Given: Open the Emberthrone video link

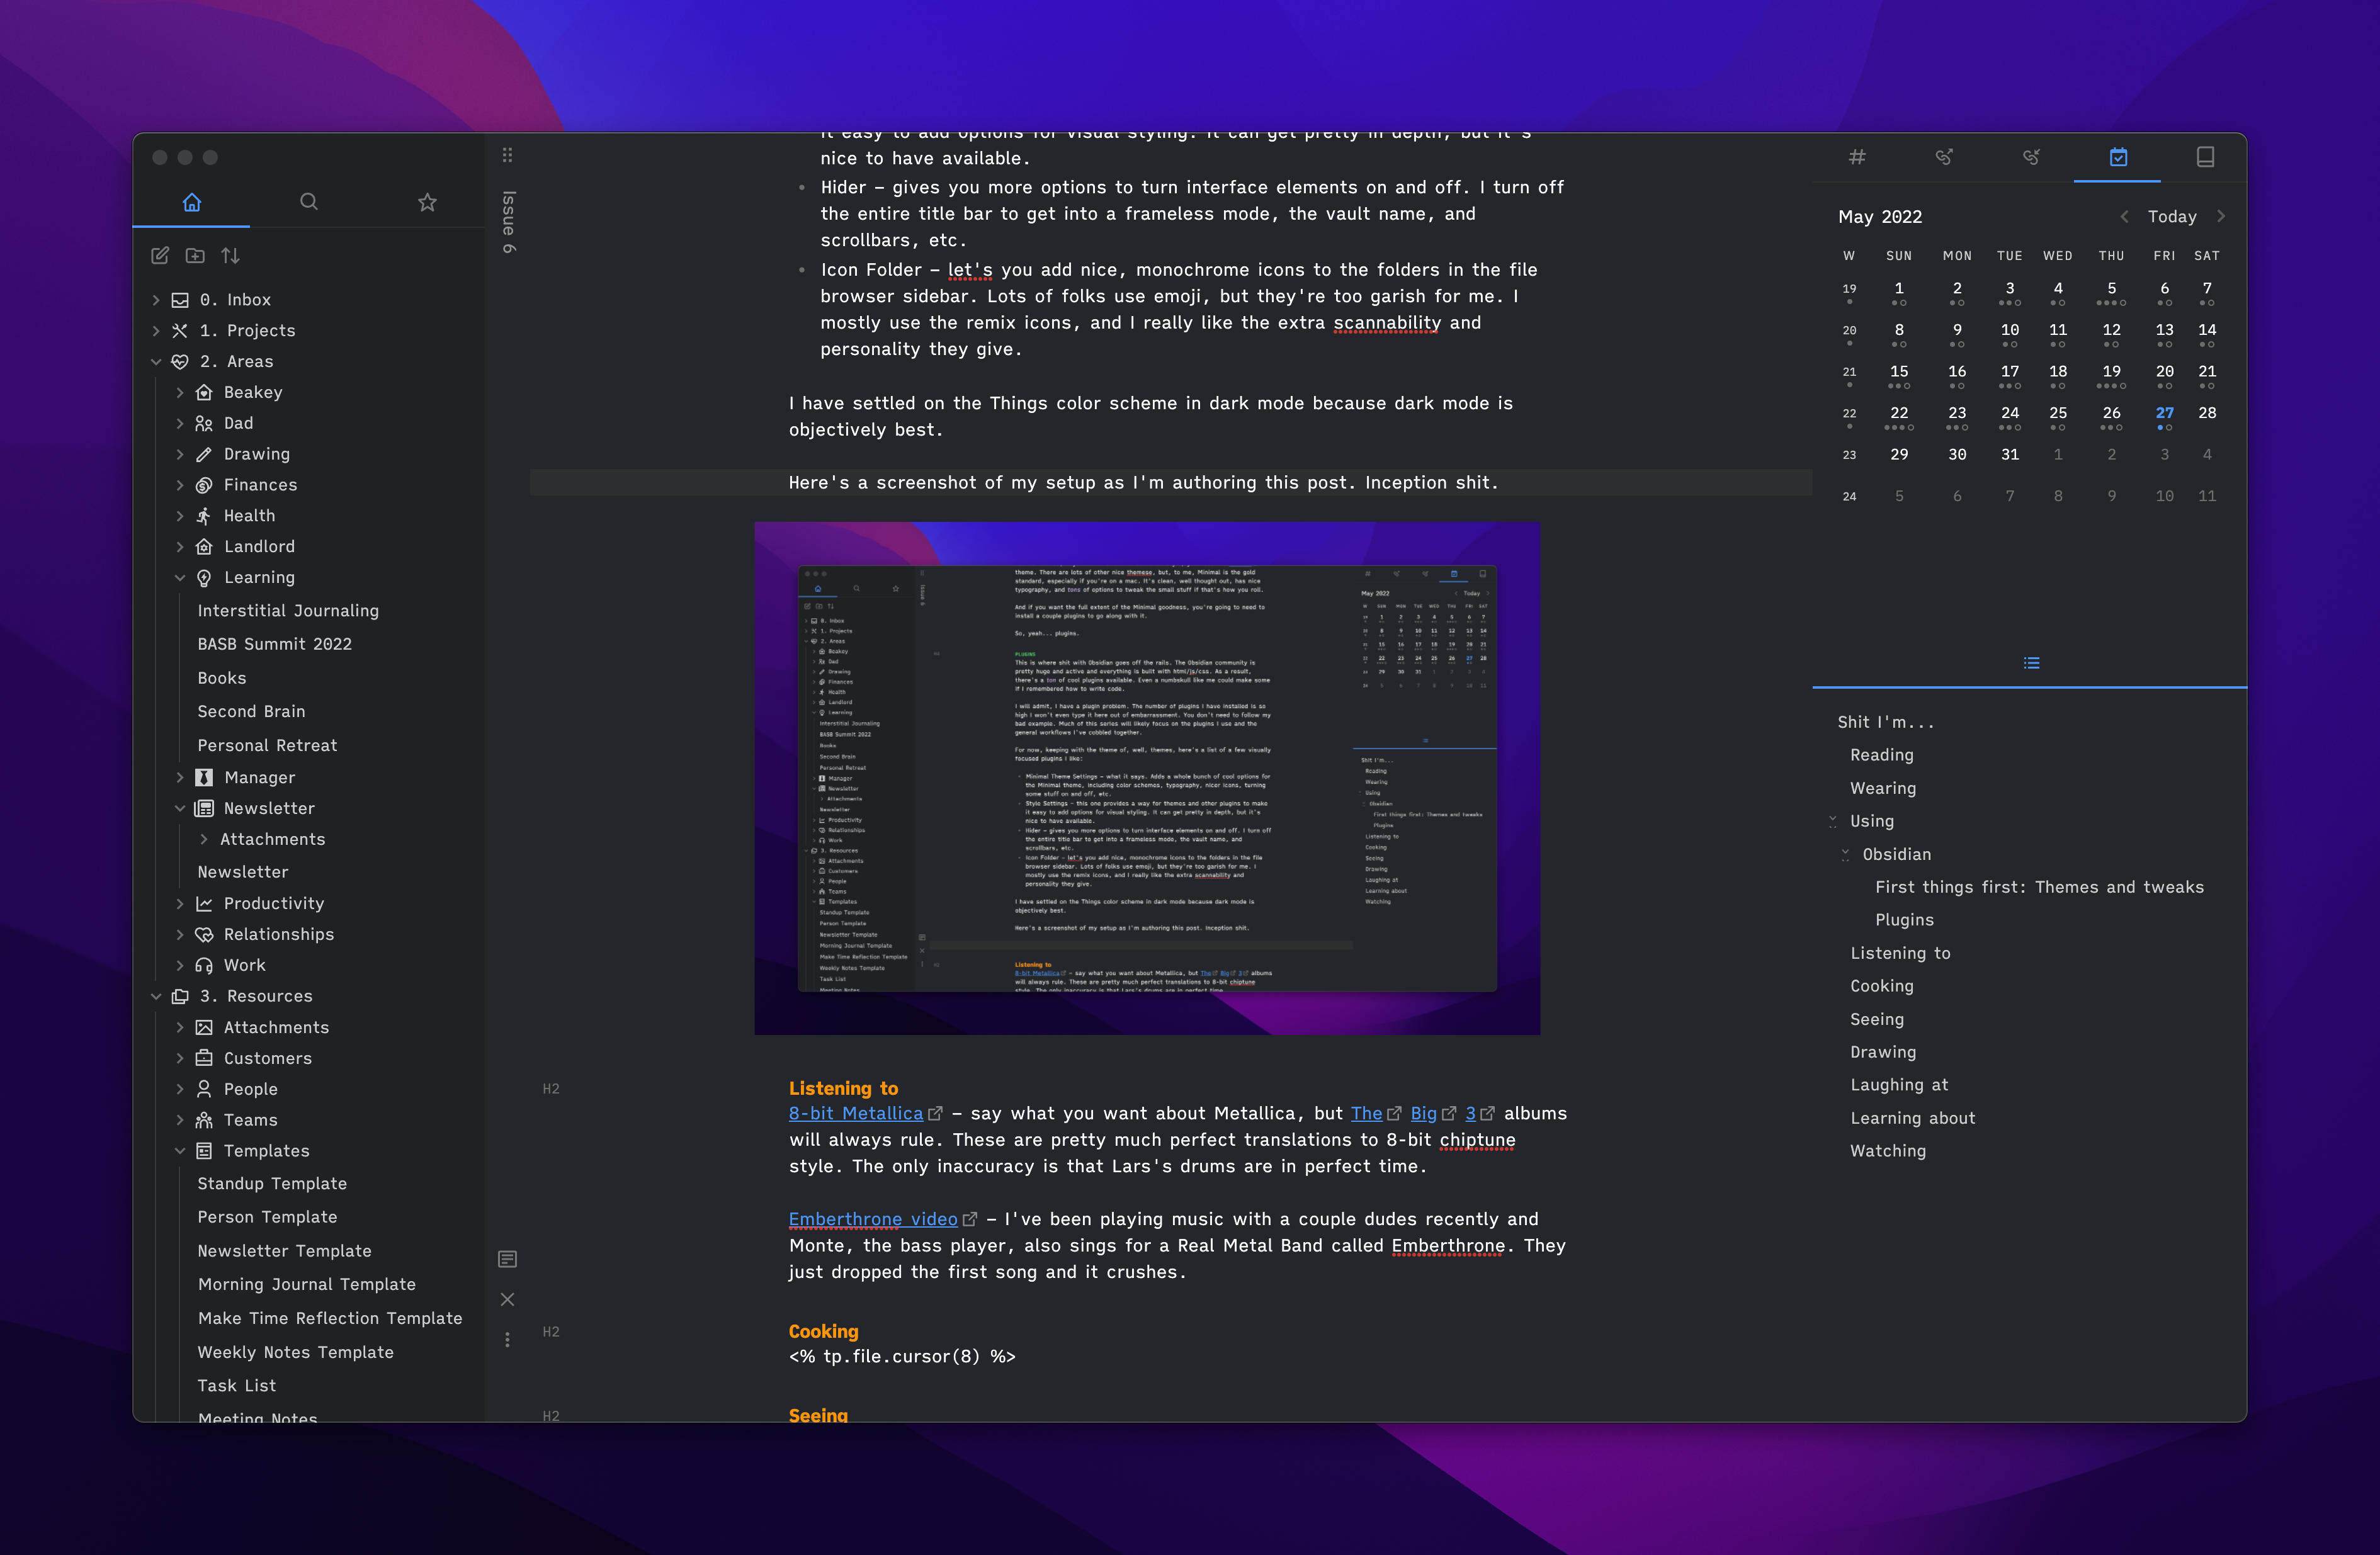Looking at the screenshot, I should pos(873,1220).
